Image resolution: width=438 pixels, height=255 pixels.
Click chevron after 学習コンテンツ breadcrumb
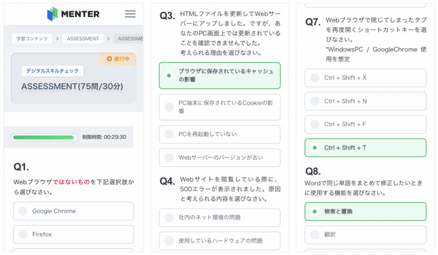[x=58, y=39]
